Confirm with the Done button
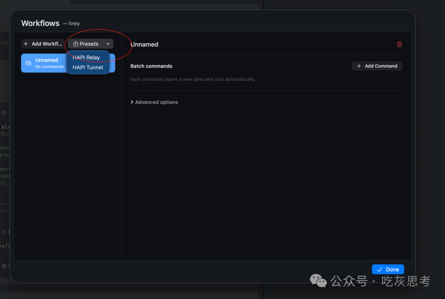445x299 pixels. click(x=388, y=269)
